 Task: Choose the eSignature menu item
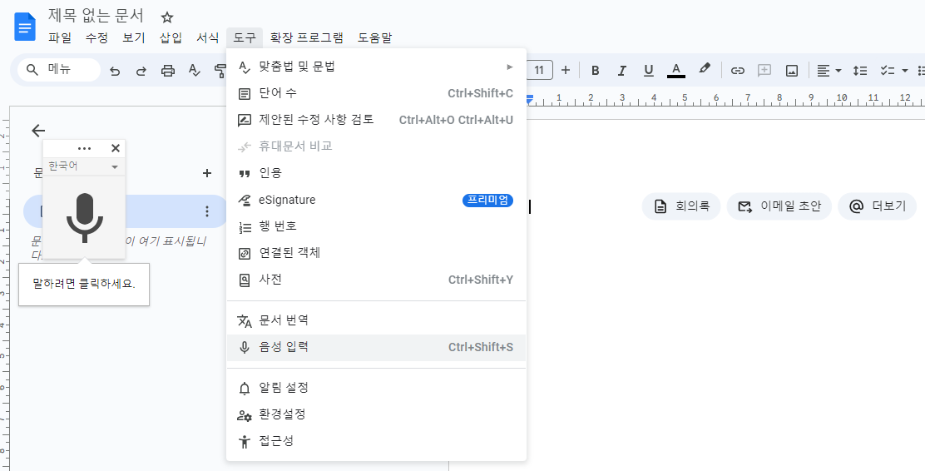(376, 200)
